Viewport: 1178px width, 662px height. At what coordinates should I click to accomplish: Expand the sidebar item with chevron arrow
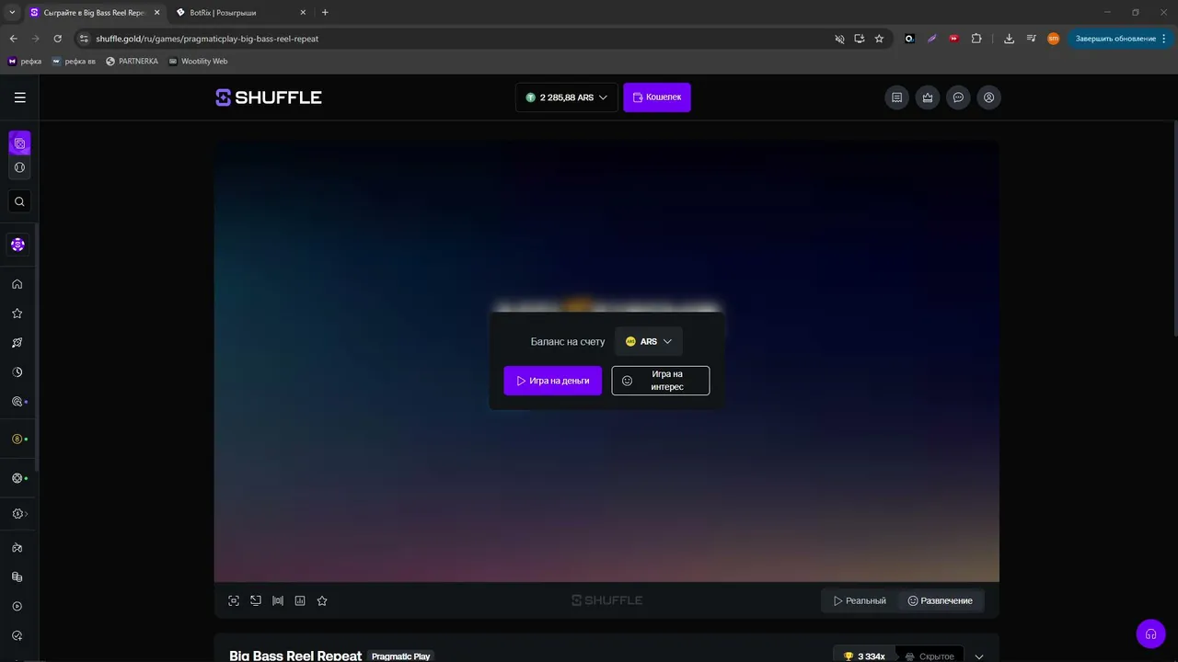pos(18,514)
